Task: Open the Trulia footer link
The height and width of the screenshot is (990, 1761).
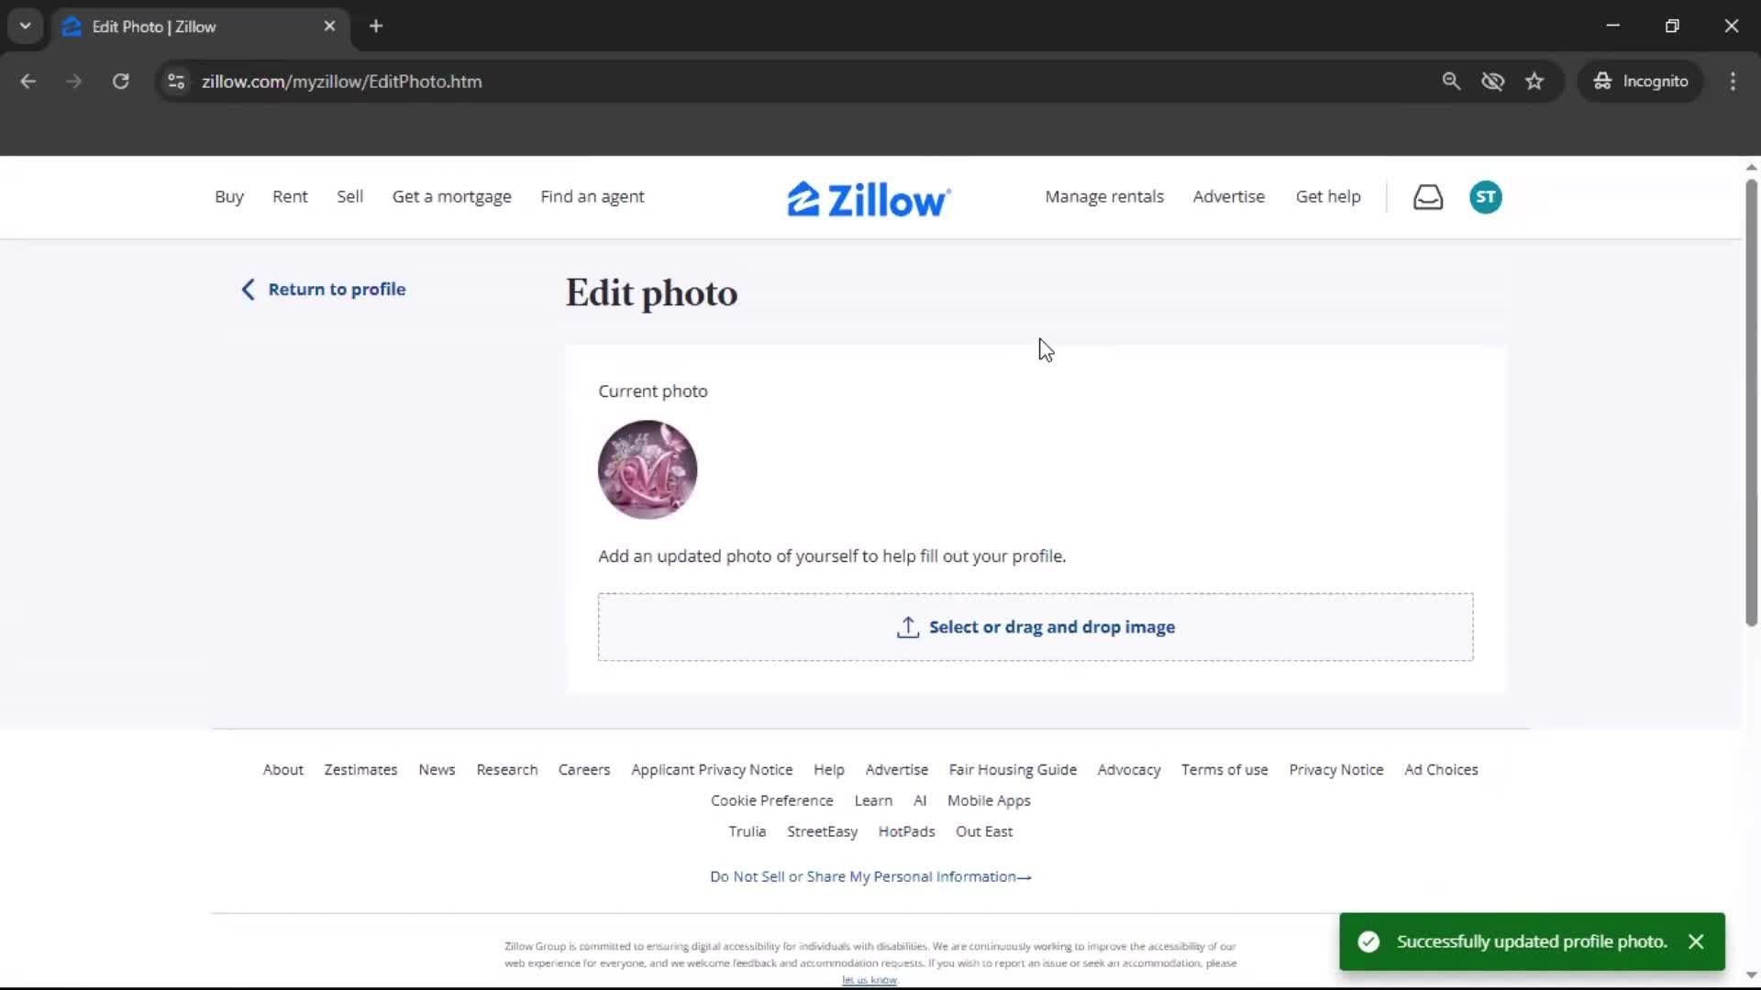Action: click(747, 830)
